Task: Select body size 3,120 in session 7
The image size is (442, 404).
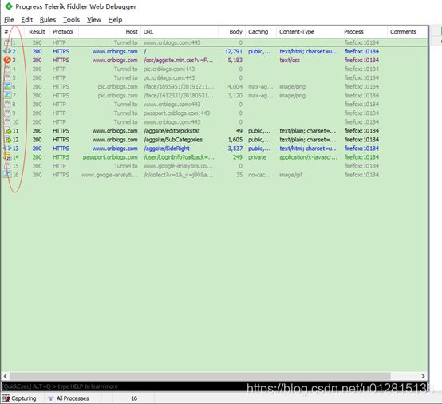Action: point(235,95)
